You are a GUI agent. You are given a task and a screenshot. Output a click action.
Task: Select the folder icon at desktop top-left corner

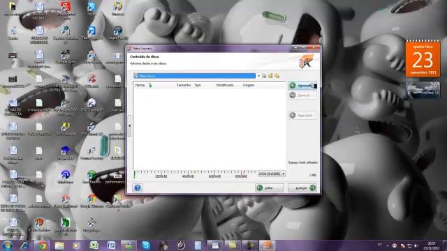tap(13, 8)
